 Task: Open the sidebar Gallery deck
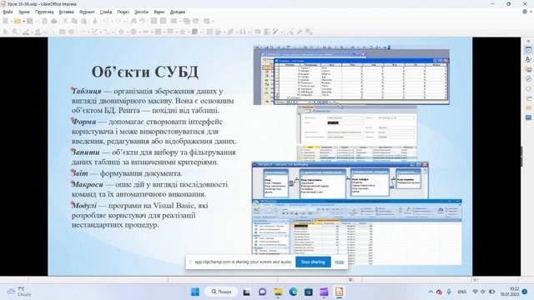click(x=528, y=69)
